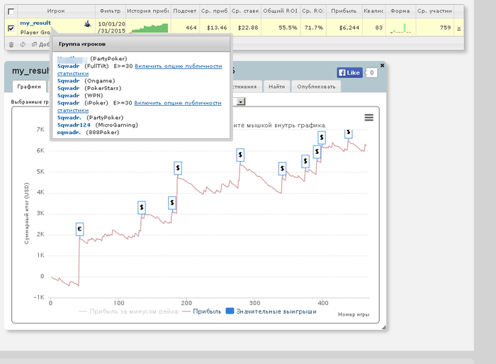The image size is (496, 364).
Task: Open the dropdown arrow above the chart
Action: (241, 101)
